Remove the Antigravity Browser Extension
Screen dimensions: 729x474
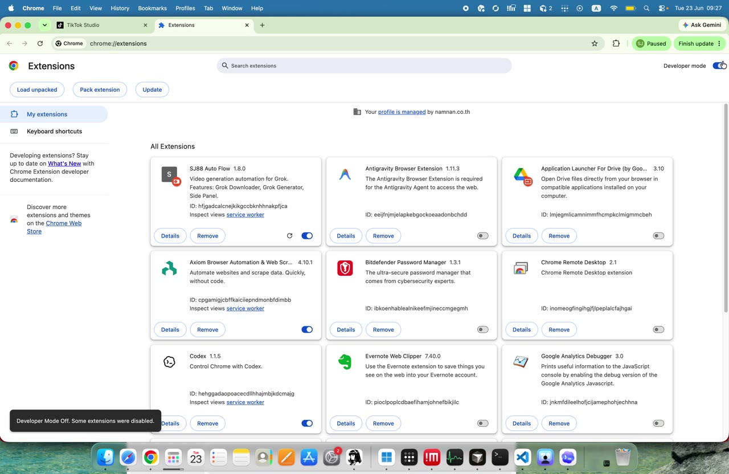(383, 236)
